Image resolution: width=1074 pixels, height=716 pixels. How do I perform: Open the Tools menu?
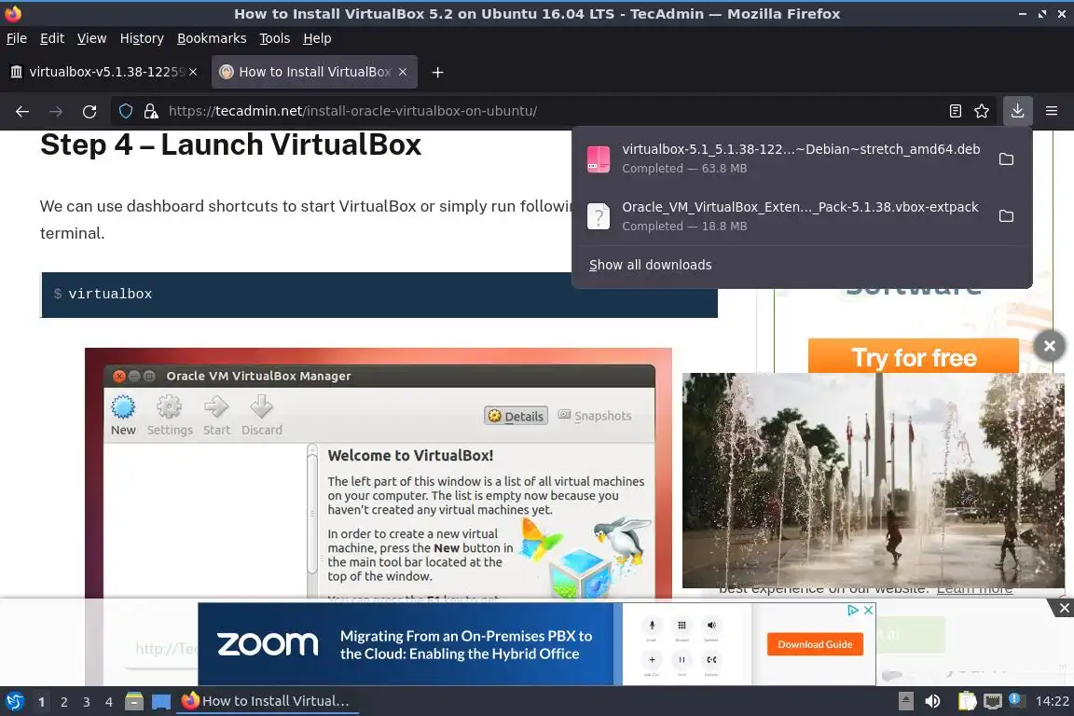click(x=275, y=38)
